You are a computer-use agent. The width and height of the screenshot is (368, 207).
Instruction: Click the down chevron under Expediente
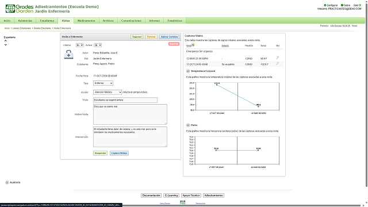[5, 45]
